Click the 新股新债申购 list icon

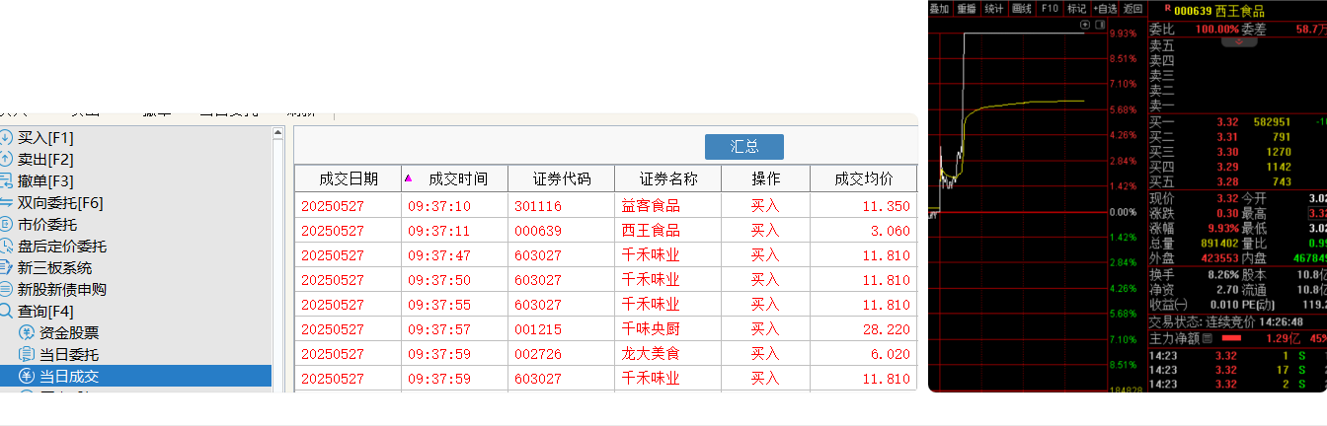[5, 289]
